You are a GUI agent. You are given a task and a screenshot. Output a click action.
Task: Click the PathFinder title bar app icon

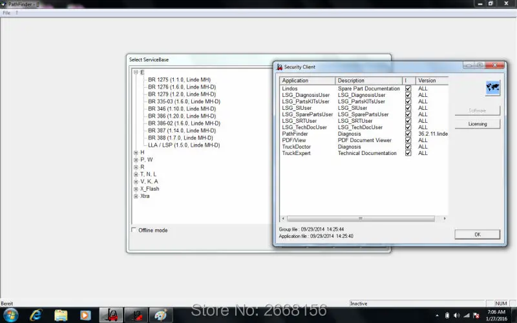(3, 4)
